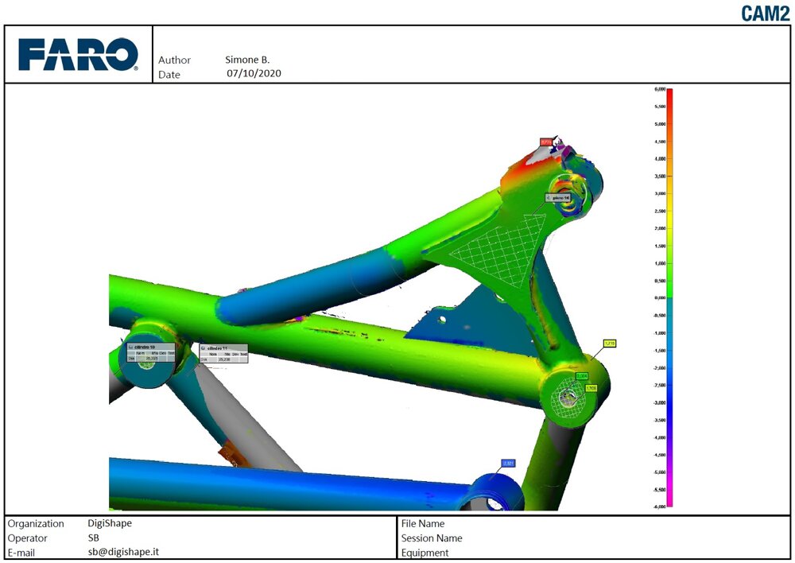Click the Organization label in footer
Viewport: 795px width, 563px height.
coord(36,523)
